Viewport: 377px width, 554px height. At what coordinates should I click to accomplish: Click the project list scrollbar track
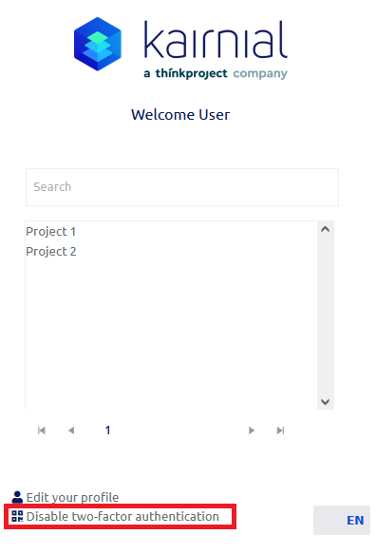coord(326,315)
